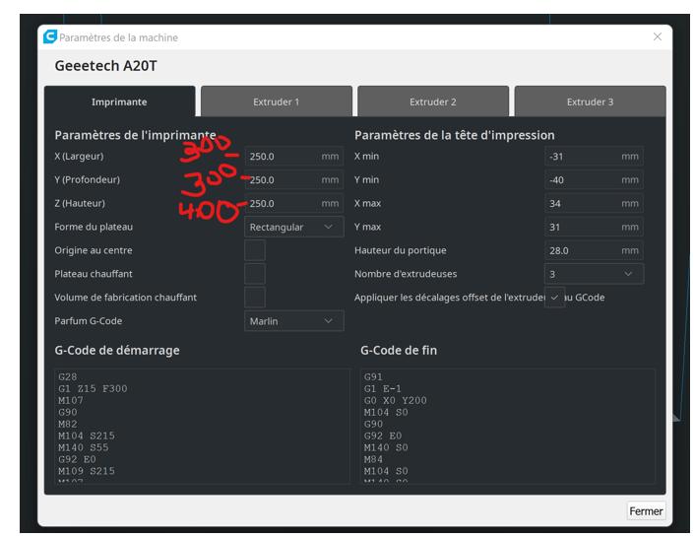The height and width of the screenshot is (538, 695).
Task: Close the Paramètres de la machine dialog
Action: pyautogui.click(x=658, y=36)
